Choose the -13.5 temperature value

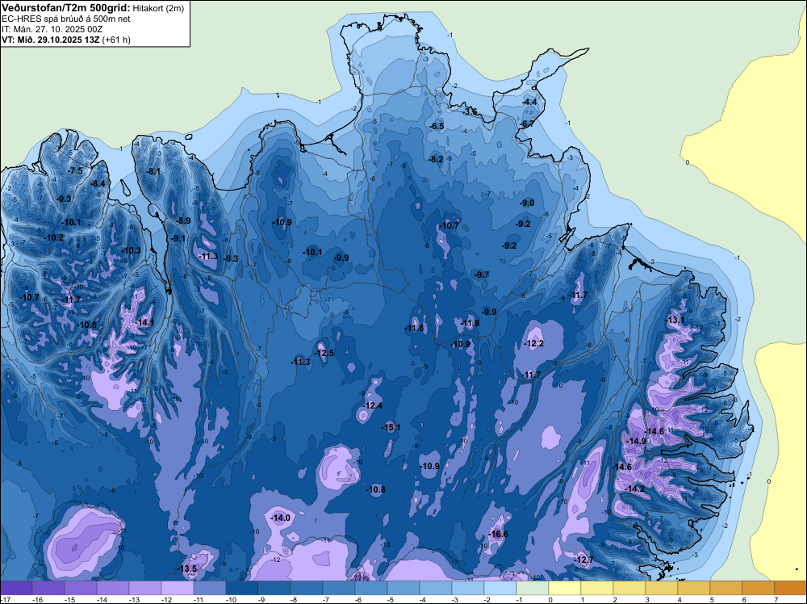pos(187,569)
